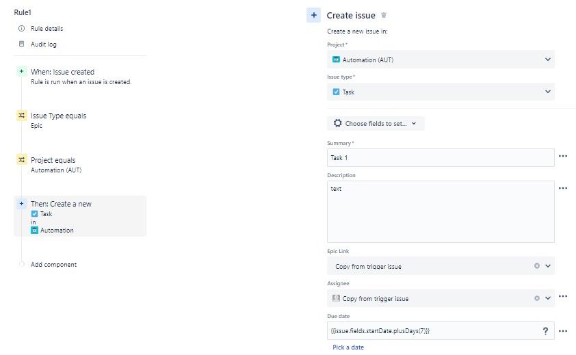The image size is (576, 355).
Task: Open Summary field more options menu
Action: click(563, 156)
